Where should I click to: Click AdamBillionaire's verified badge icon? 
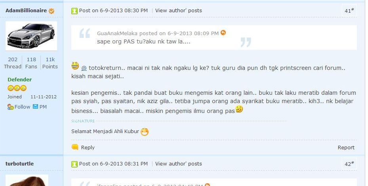(51, 11)
